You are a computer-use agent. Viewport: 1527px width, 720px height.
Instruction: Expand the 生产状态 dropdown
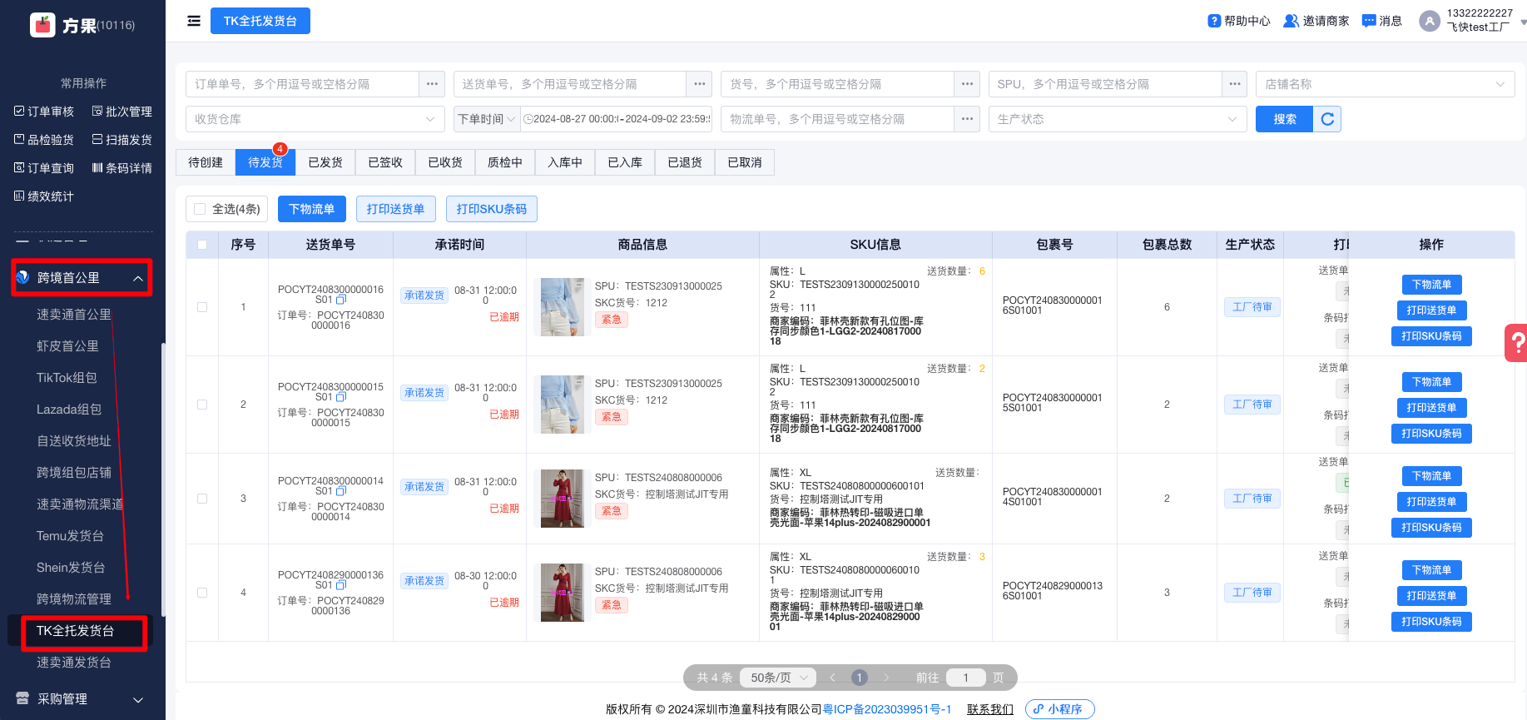point(1117,119)
